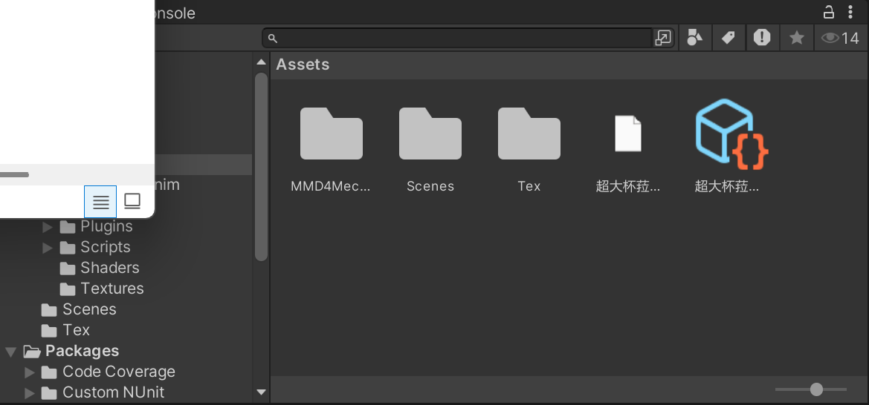Open Search by Label tag filter

[729, 38]
